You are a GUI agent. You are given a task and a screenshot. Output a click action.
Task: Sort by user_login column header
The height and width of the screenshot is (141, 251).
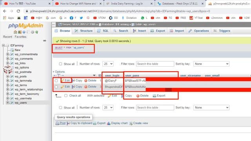112,76
